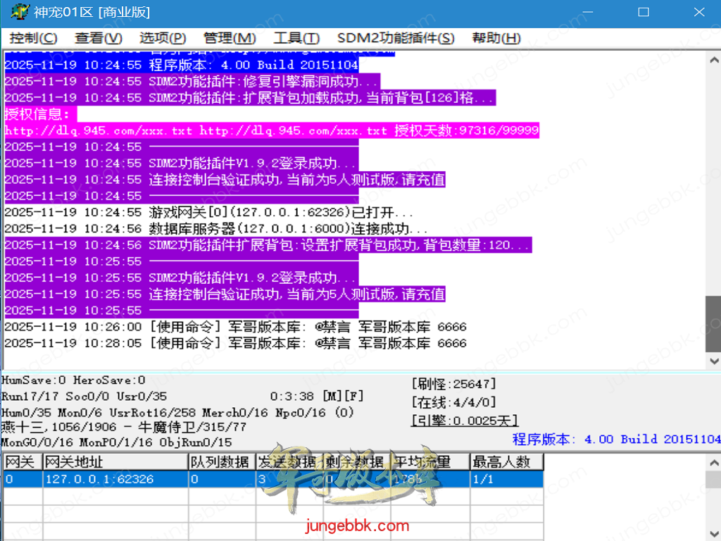The height and width of the screenshot is (541, 721).
Task: Open the 管理(M) menu
Action: click(x=230, y=38)
